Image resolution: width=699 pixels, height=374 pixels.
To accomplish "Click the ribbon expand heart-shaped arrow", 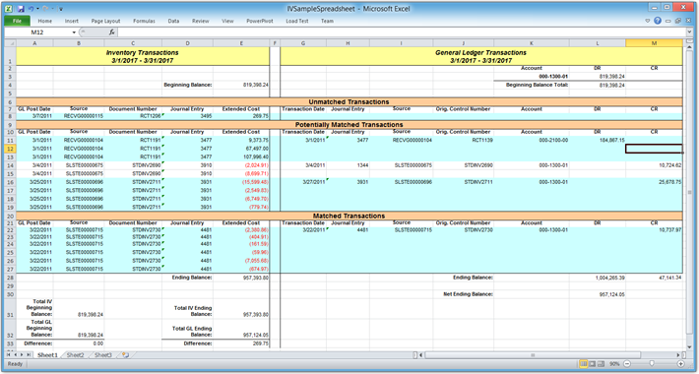I will 648,21.
